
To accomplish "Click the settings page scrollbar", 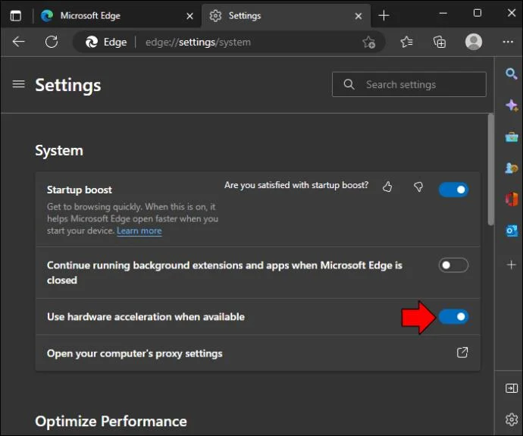I will pos(490,169).
